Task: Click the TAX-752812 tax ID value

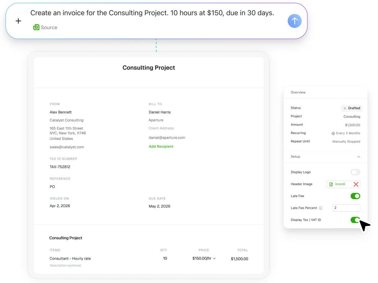Action: (x=60, y=167)
